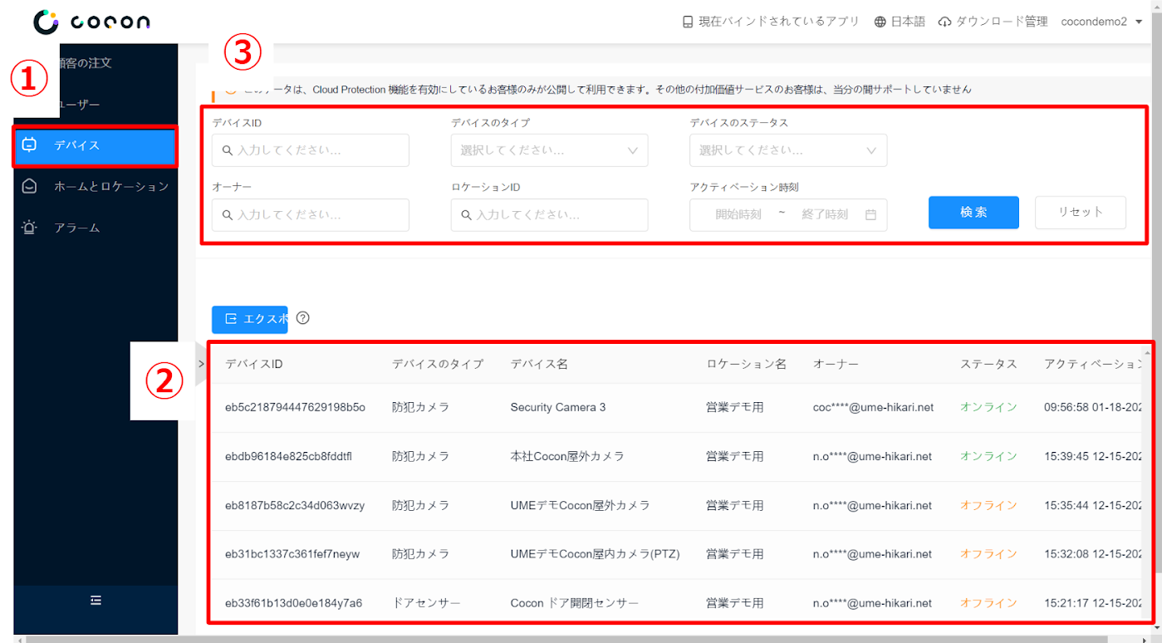Click the help question mark icon

[302, 317]
